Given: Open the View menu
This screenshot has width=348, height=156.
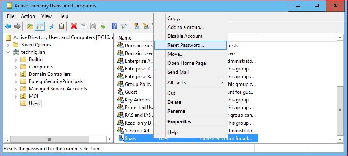Looking at the screenshot, I should [47, 16].
